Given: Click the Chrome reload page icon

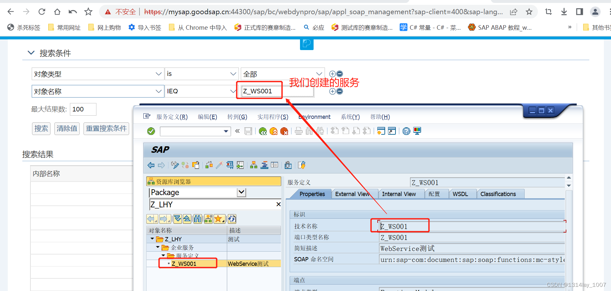Looking at the screenshot, I should coord(42,12).
